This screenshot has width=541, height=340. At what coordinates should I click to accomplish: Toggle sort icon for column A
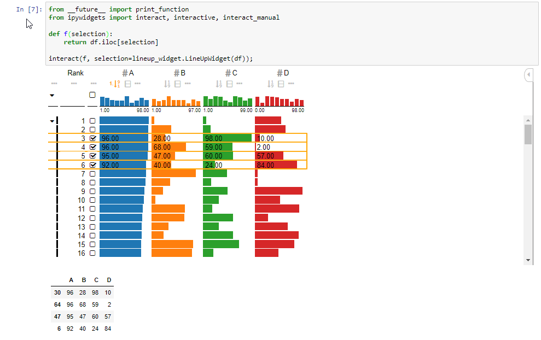click(x=114, y=84)
